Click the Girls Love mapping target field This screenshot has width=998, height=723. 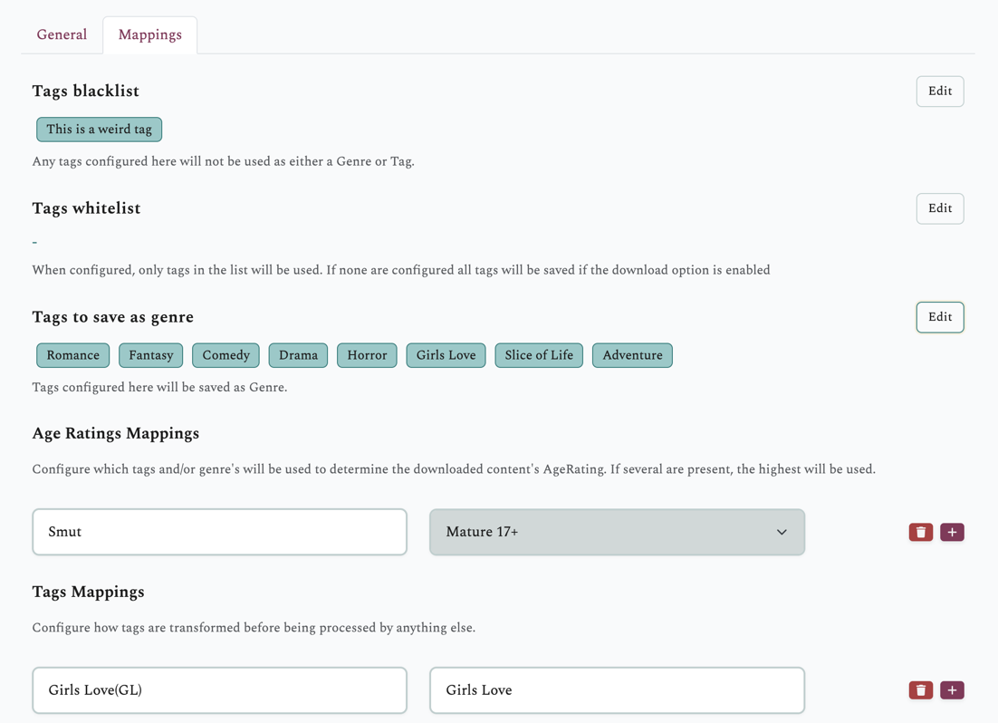tap(616, 689)
